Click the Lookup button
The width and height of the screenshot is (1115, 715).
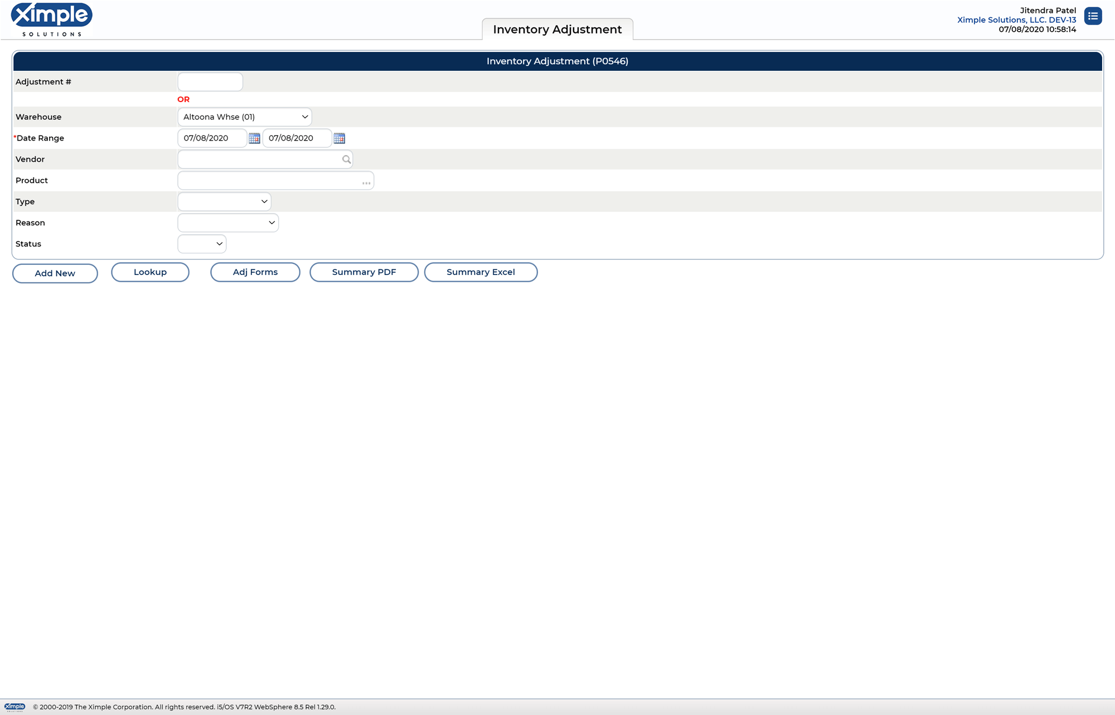[x=149, y=272]
